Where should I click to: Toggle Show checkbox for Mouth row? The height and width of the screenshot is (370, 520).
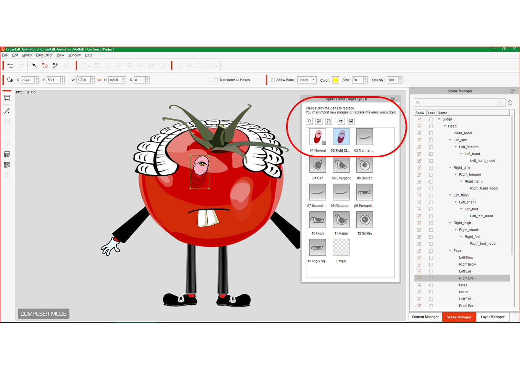click(x=419, y=292)
